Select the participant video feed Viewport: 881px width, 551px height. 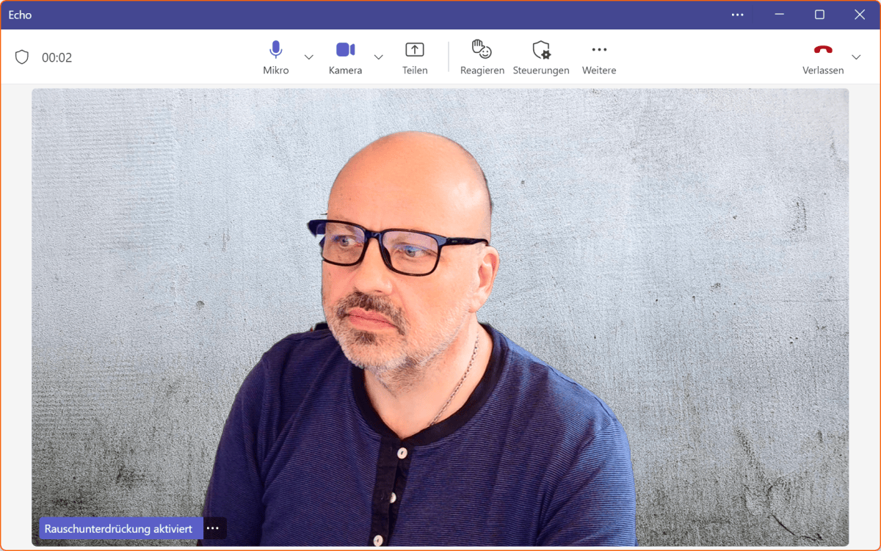tap(440, 317)
